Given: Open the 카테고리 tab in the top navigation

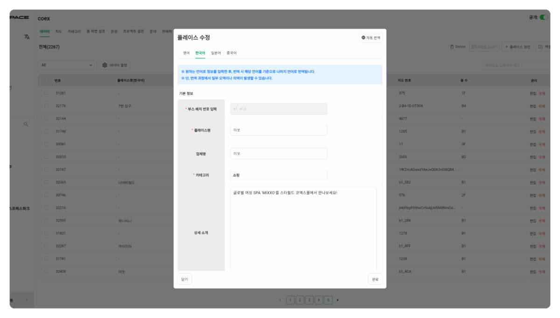Looking at the screenshot, I should coord(74,32).
